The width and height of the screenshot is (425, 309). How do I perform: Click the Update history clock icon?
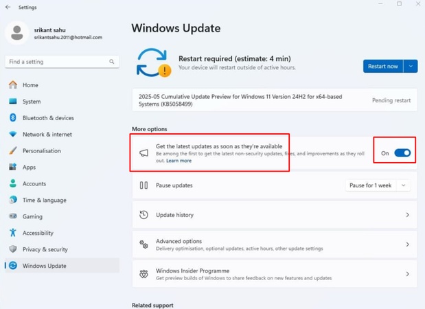coord(144,215)
